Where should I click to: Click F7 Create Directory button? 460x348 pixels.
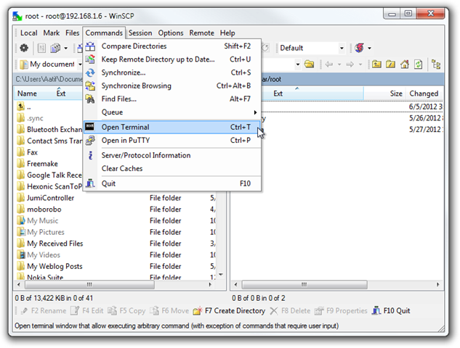click(x=229, y=311)
